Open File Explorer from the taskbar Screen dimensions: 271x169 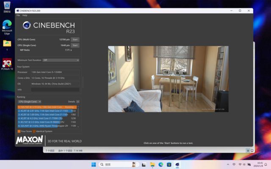click(152, 164)
